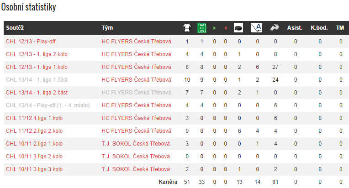
Task: Open CHL 11/12 2.liga 2.kolo link
Action: point(34,131)
